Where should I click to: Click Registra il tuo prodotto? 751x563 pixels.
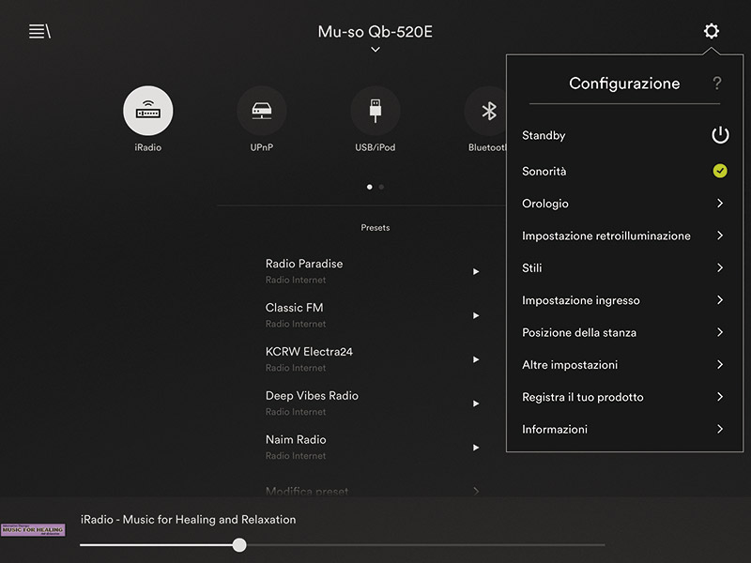[582, 397]
